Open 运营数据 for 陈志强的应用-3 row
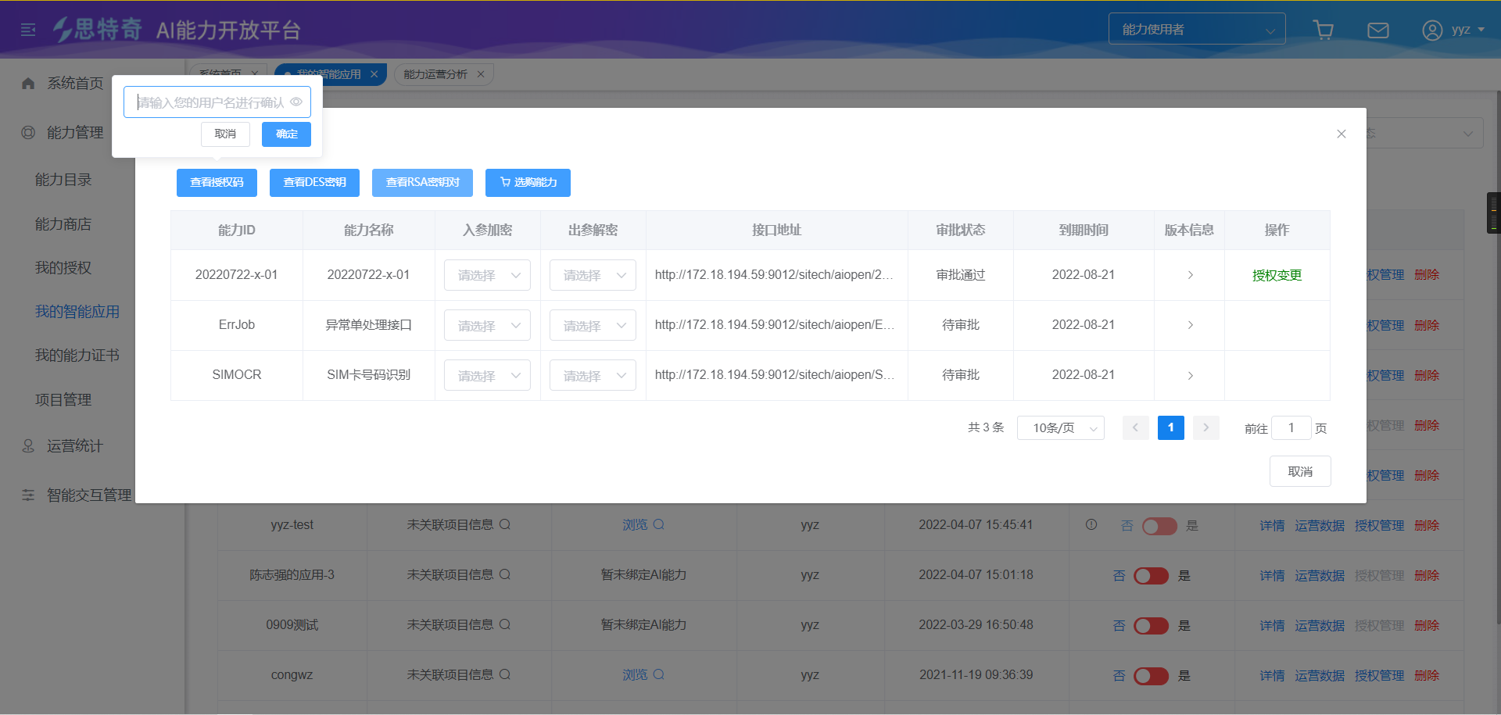Image resolution: width=1501 pixels, height=715 pixels. (x=1320, y=576)
